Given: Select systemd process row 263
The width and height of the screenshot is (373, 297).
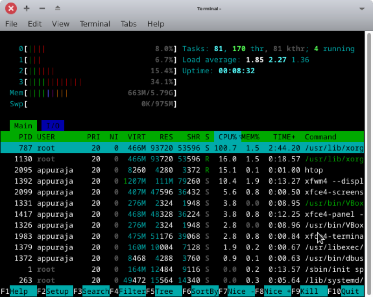Looking at the screenshot, I should coord(182,280).
